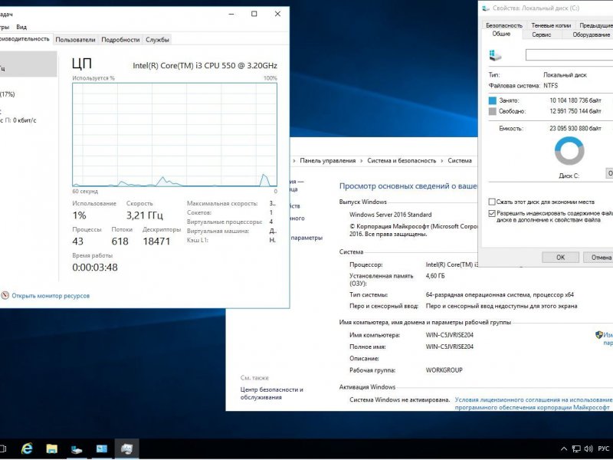The image size is (613, 460).
Task: Click the local disk drive icon
Action: tap(495, 55)
